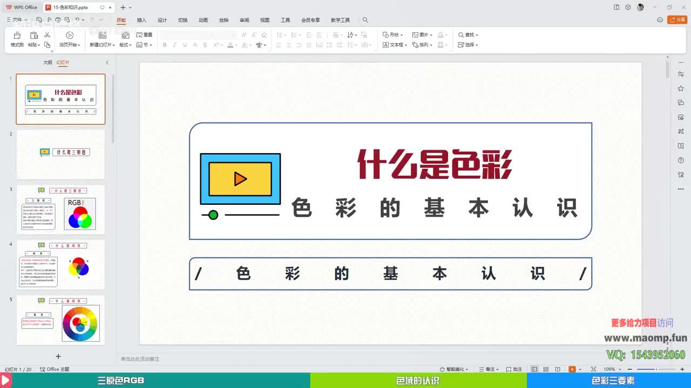
Task: Add a new slide with the plus below thumbnails
Action: click(x=58, y=356)
